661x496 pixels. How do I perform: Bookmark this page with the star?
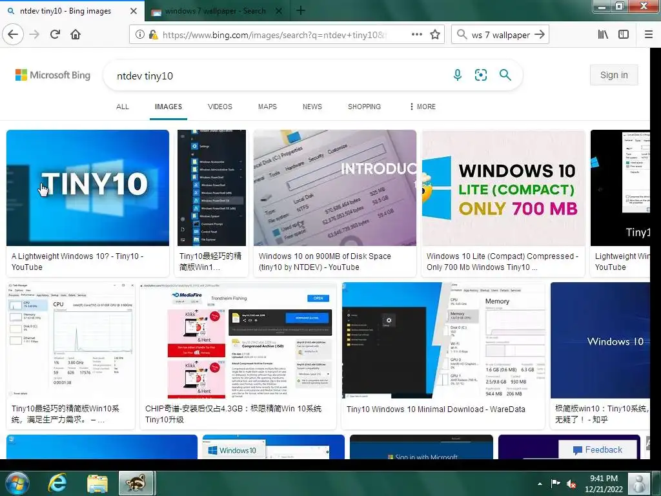[435, 34]
